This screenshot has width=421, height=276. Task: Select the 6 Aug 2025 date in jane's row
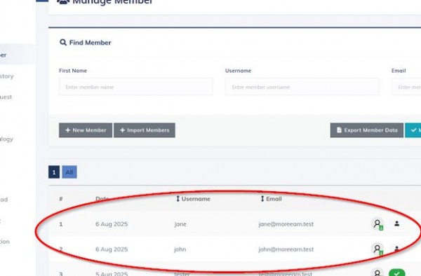click(112, 224)
